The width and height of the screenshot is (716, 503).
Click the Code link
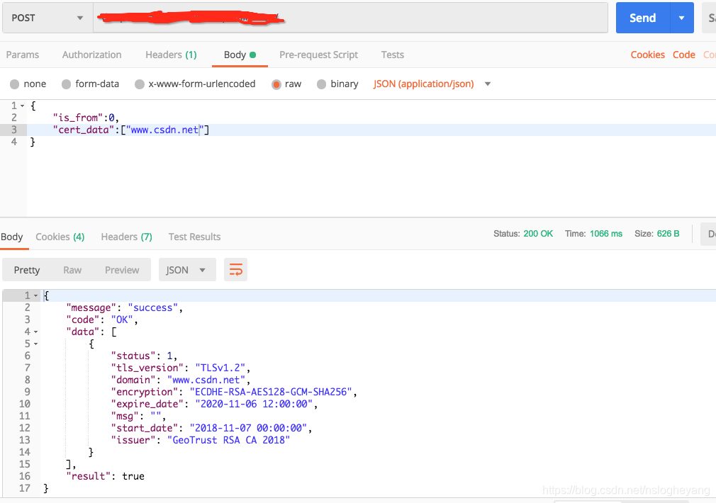(x=683, y=55)
